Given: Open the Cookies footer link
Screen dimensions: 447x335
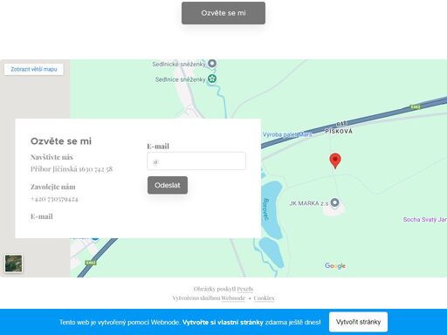Looking at the screenshot, I should click(264, 298).
